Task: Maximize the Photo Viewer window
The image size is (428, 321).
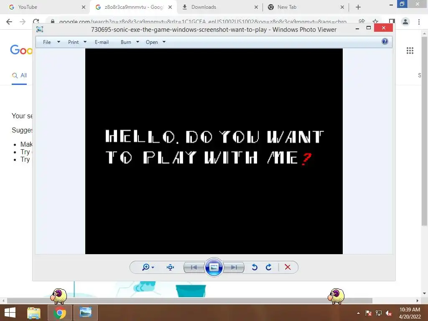Action: 369,28
